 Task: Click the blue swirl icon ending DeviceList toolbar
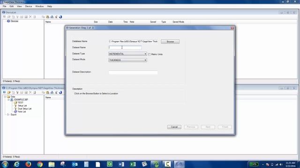coord(60,17)
